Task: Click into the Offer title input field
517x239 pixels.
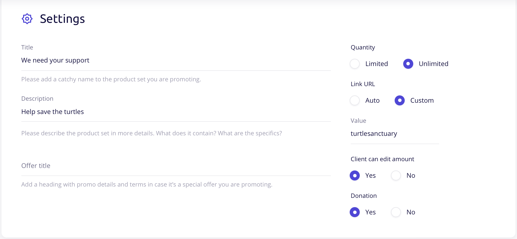Action: (x=176, y=166)
